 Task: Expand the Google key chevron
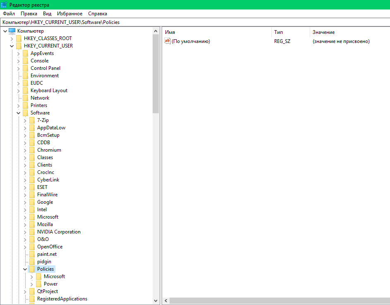[25, 203]
